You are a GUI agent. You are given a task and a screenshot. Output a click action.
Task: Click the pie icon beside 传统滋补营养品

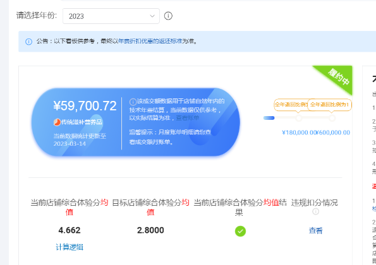point(57,122)
